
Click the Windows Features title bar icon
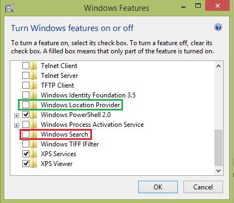pyautogui.click(x=9, y=8)
